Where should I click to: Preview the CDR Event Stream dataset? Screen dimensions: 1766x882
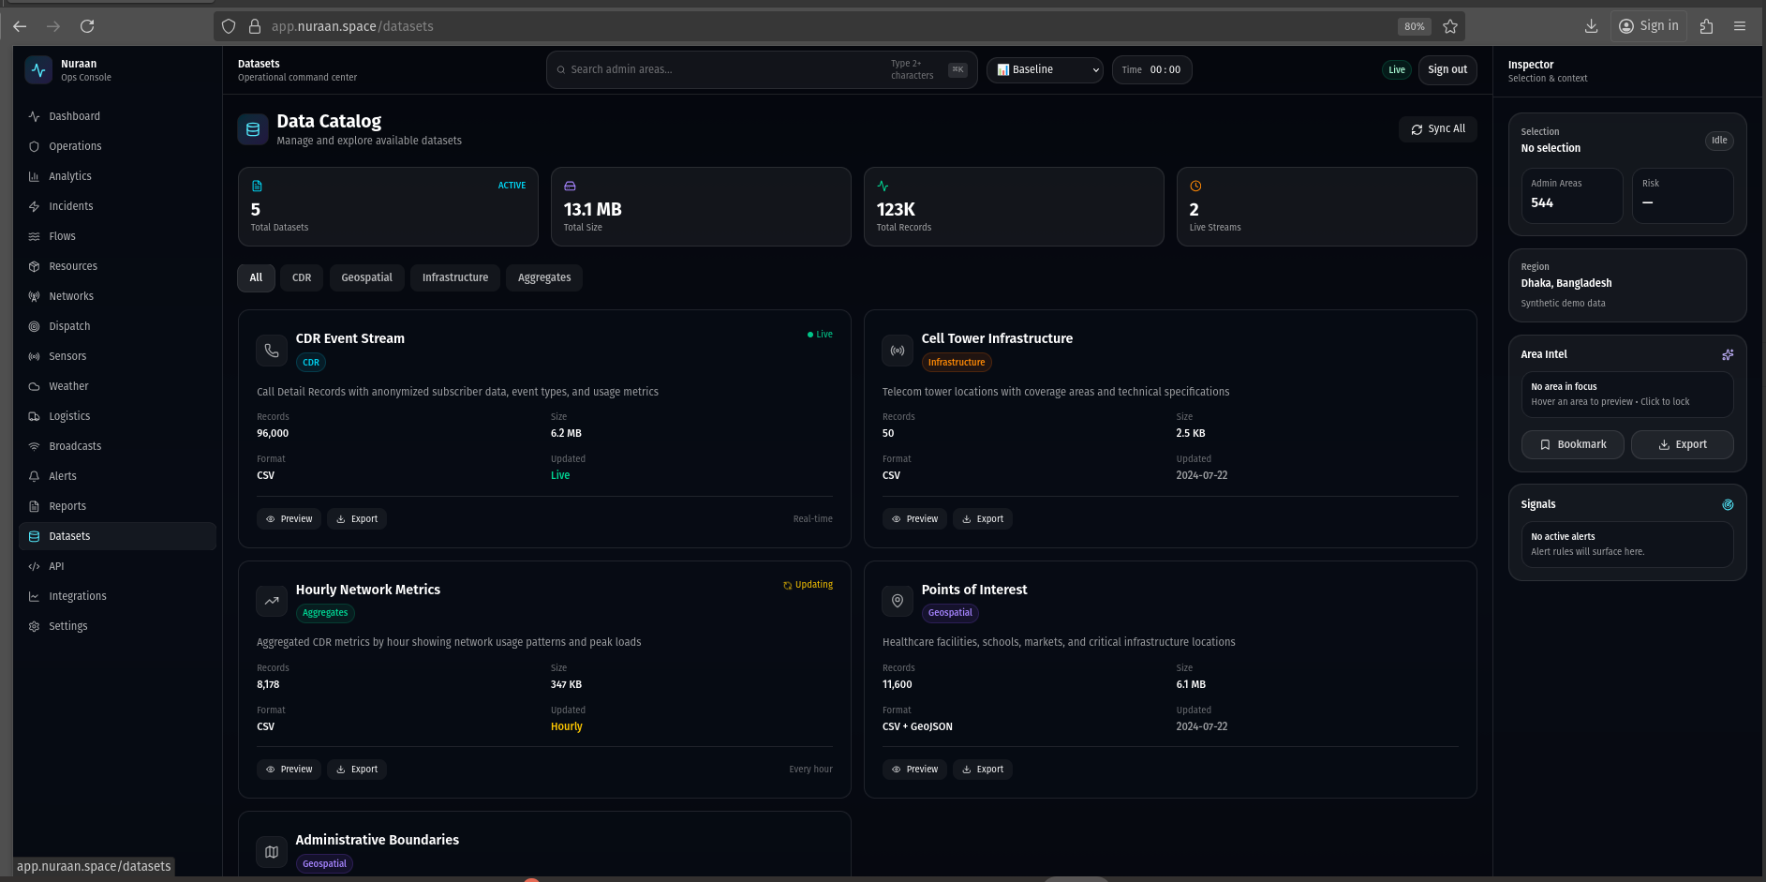[x=289, y=519]
